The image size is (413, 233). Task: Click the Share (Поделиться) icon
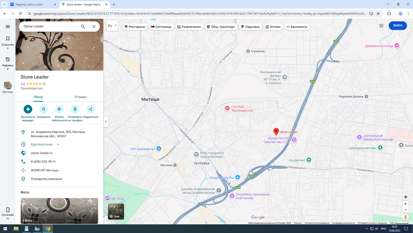[90, 109]
